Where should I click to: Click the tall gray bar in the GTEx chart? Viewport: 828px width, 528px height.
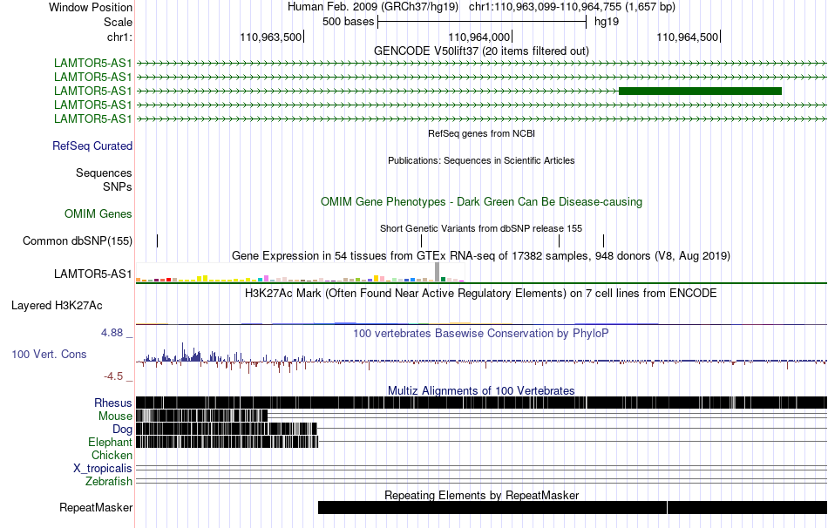(438, 272)
